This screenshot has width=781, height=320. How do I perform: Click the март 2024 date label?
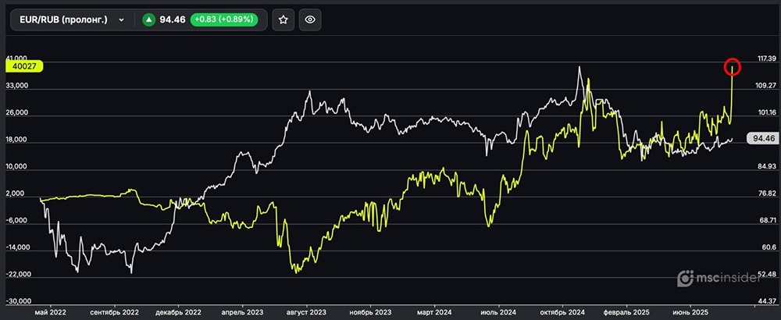[x=434, y=312]
